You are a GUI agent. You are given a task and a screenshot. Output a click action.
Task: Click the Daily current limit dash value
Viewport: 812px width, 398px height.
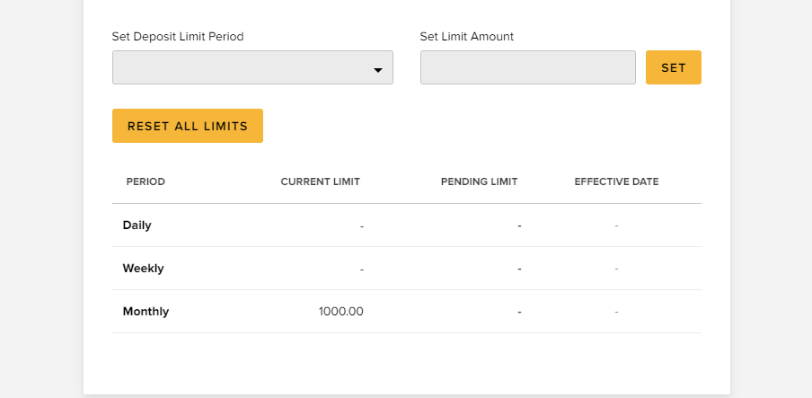tap(361, 226)
